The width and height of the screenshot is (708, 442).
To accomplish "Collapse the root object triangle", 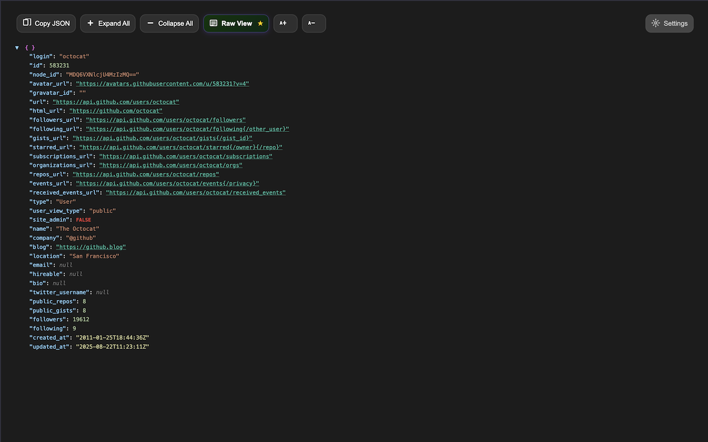I will [x=17, y=48].
